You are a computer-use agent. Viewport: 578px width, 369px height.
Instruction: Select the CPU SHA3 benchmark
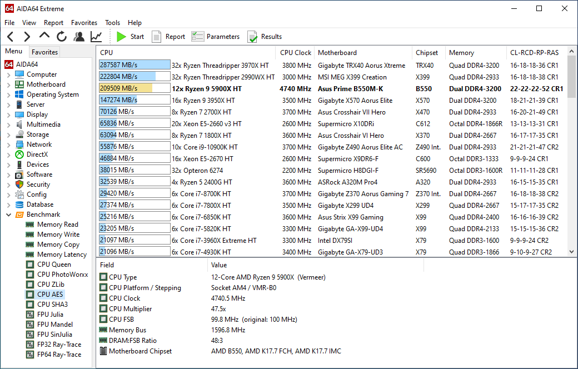point(52,305)
